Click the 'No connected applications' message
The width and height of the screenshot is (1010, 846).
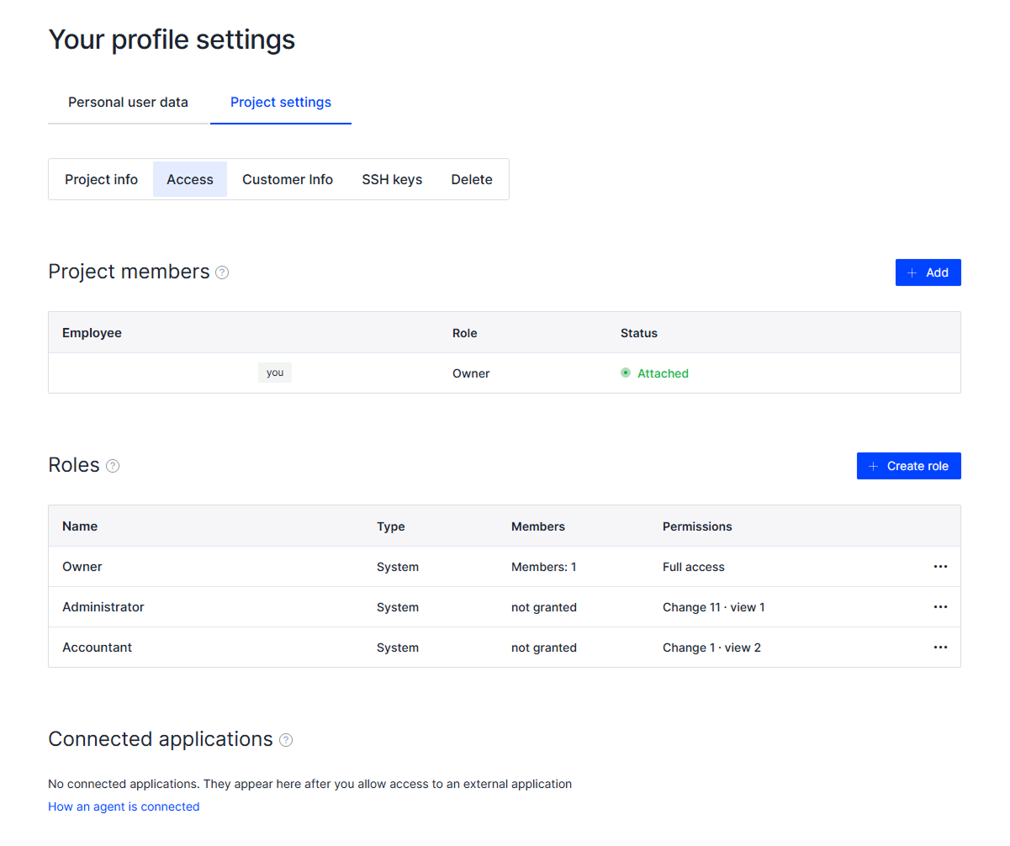[x=309, y=784]
